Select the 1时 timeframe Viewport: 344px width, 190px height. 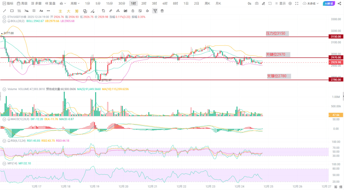[133, 3]
